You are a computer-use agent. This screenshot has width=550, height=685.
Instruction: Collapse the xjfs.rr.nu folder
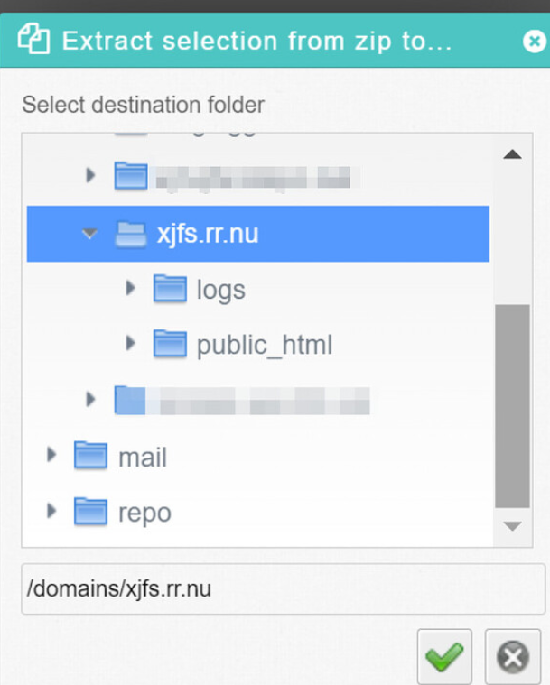(89, 234)
